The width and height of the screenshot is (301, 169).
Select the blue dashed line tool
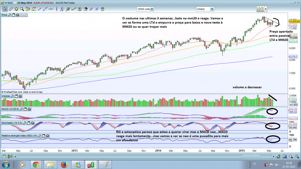click(x=91, y=9)
